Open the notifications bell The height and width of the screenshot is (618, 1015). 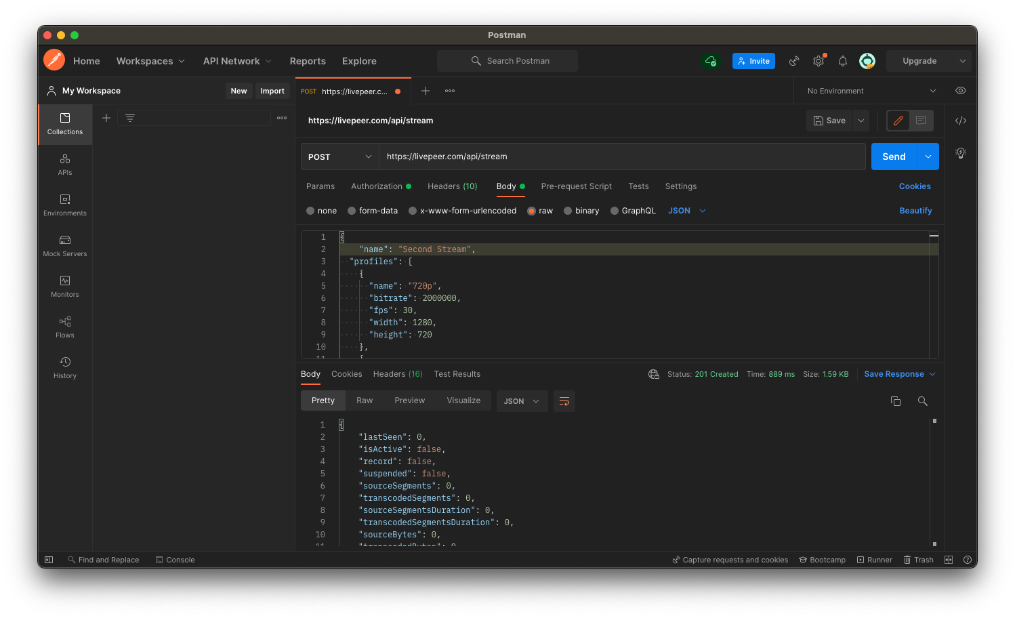(843, 61)
